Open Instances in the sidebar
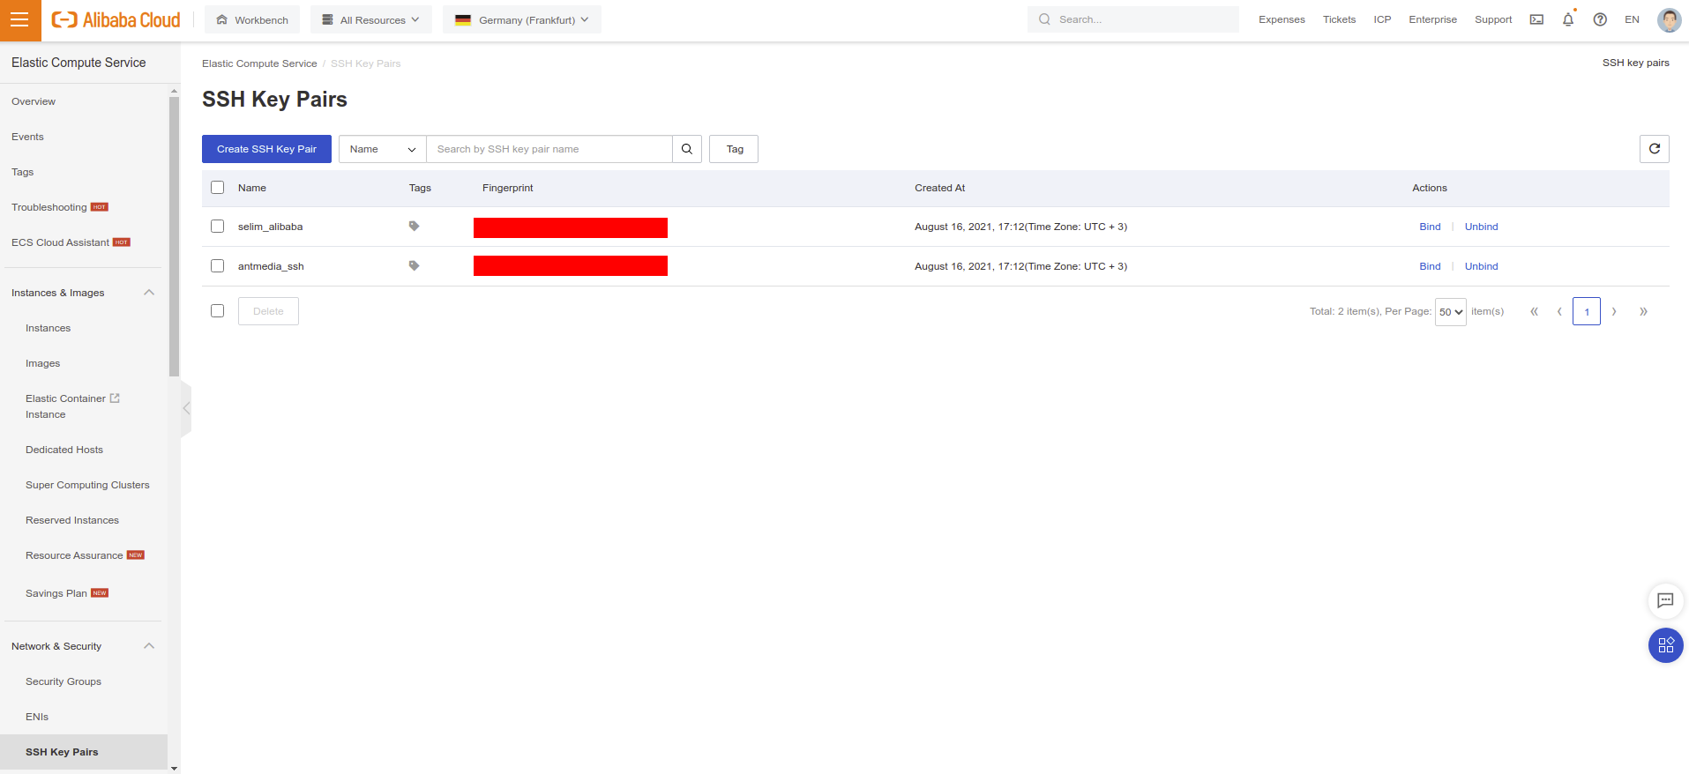1689x774 pixels. click(x=48, y=328)
